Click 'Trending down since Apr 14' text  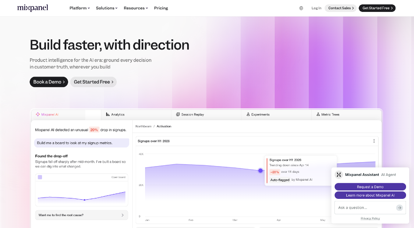tap(289, 165)
